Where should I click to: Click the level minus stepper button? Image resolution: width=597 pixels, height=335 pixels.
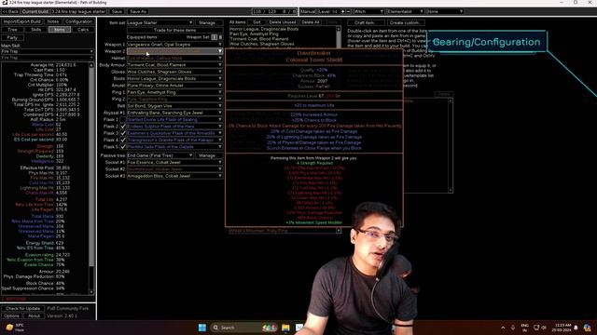point(348,12)
